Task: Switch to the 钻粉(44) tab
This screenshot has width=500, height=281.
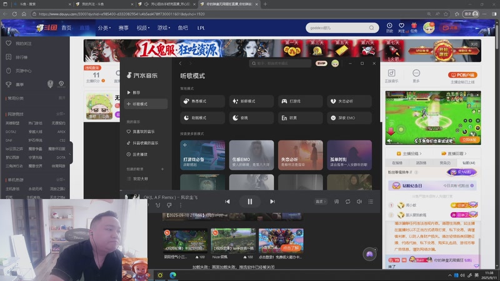Action: click(x=469, y=163)
